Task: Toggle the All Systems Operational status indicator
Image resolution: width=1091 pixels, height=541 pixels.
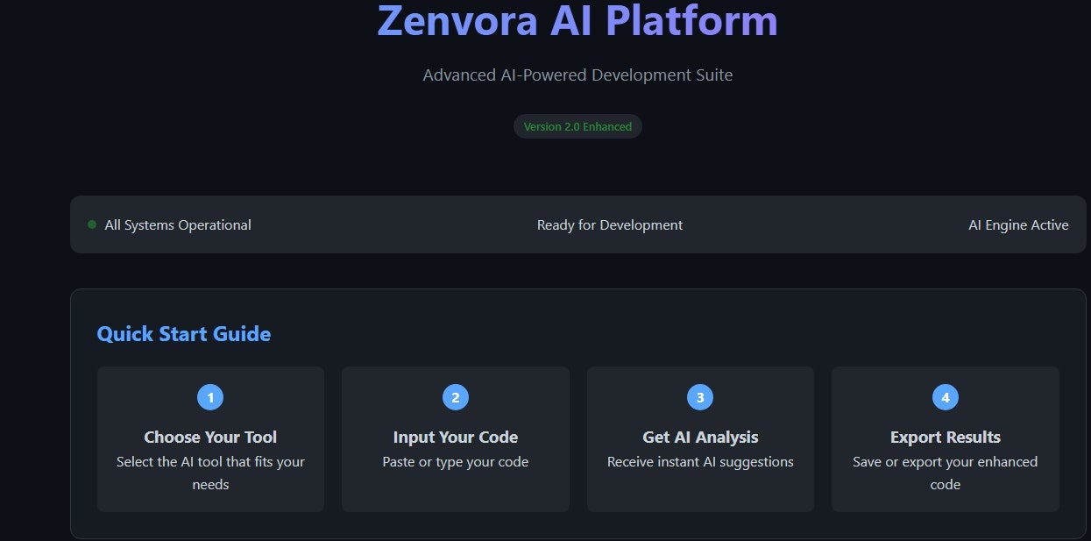Action: (x=177, y=224)
